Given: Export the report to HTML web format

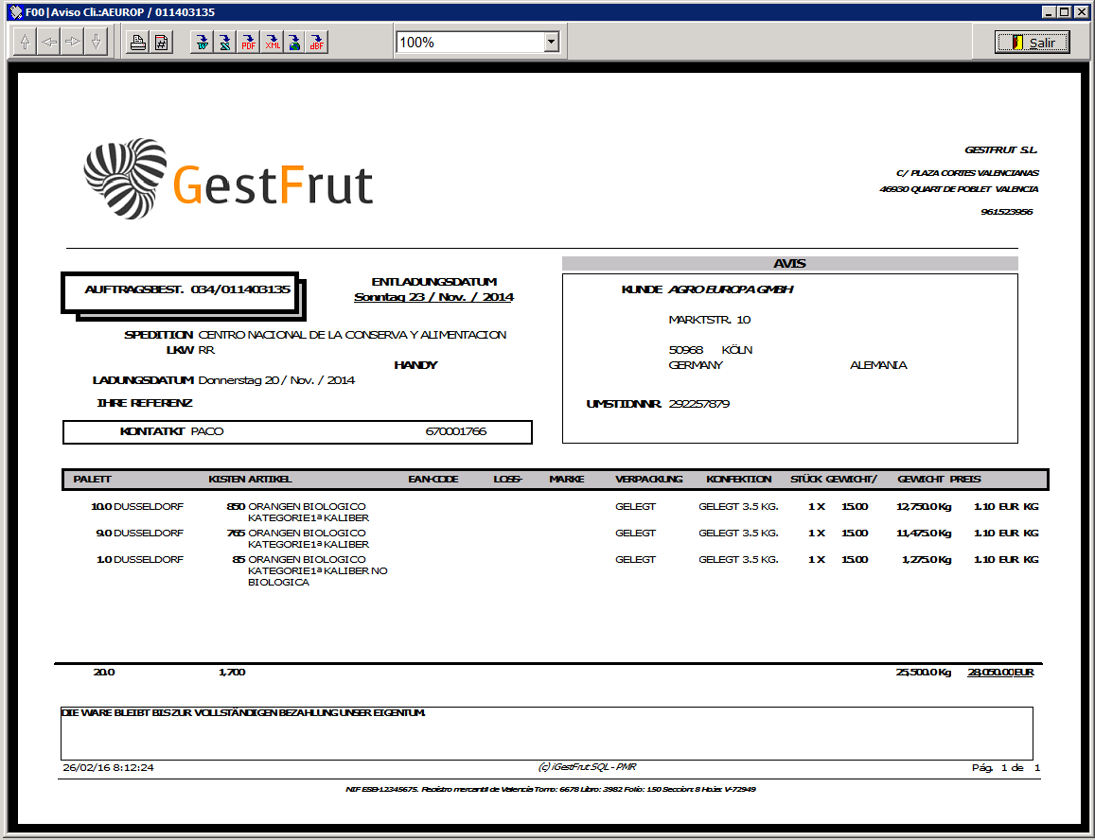Looking at the screenshot, I should (294, 43).
